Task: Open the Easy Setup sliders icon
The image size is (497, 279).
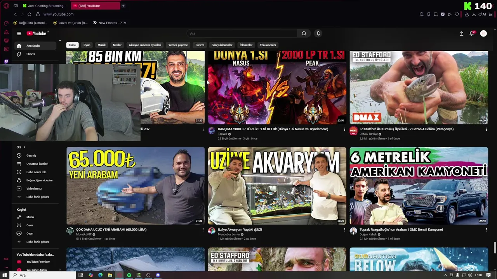Action: [491, 14]
